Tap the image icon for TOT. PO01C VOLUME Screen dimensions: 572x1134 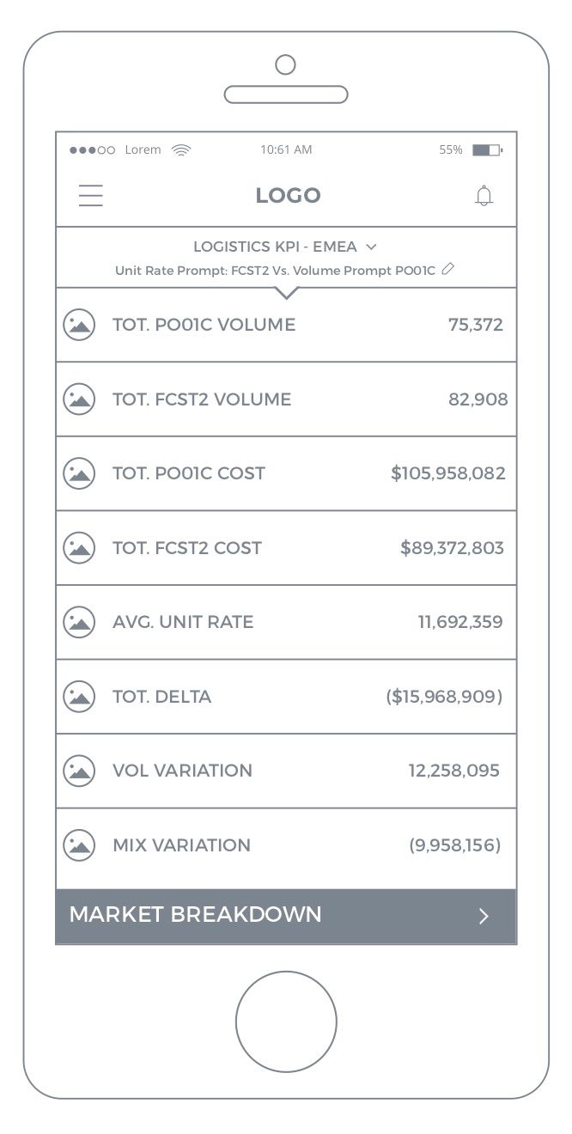coord(79,325)
